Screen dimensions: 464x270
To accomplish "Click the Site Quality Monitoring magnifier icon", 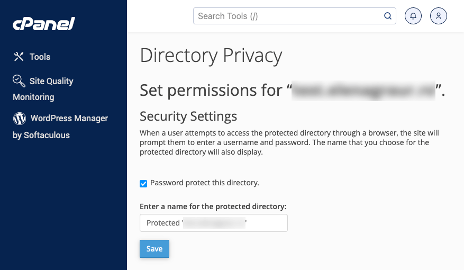I will pos(19,81).
